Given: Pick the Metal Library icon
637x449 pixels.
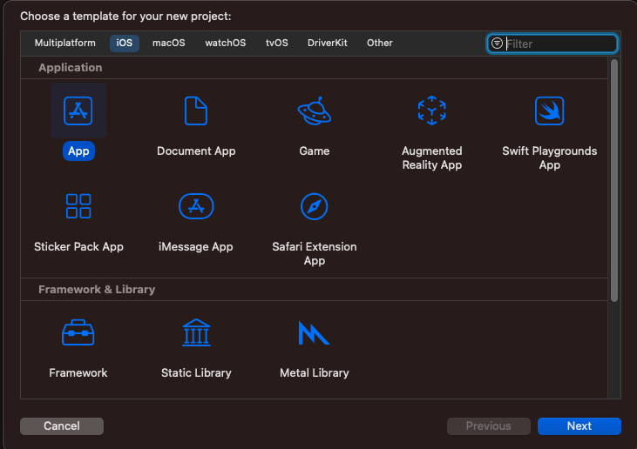Looking at the screenshot, I should point(314,333).
